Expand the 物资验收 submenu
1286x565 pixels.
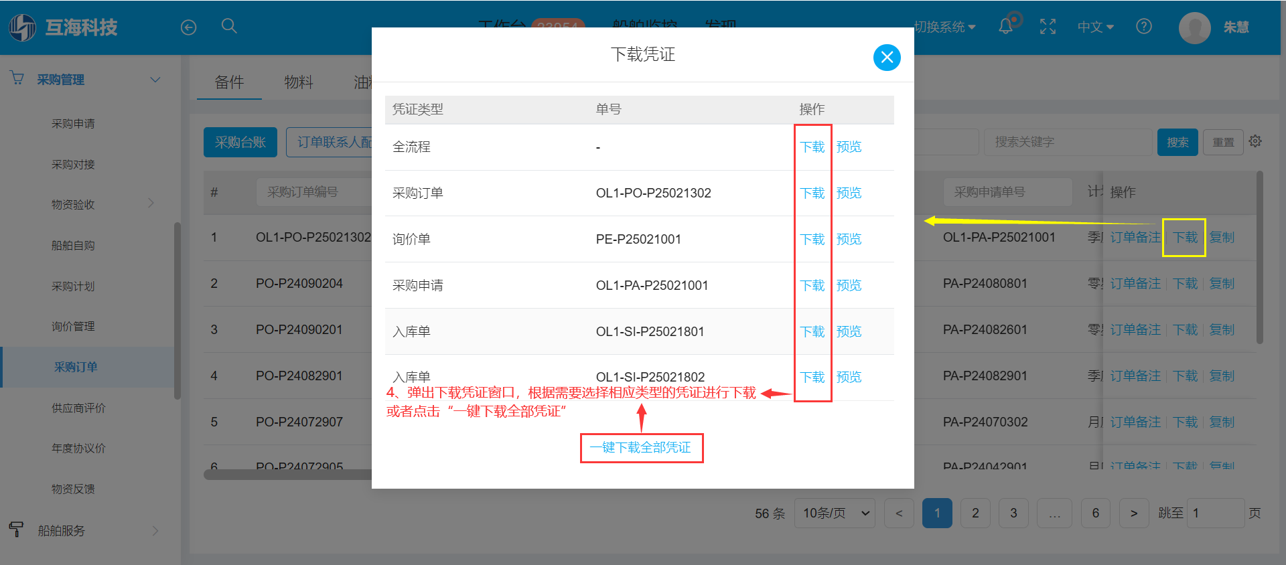151,203
